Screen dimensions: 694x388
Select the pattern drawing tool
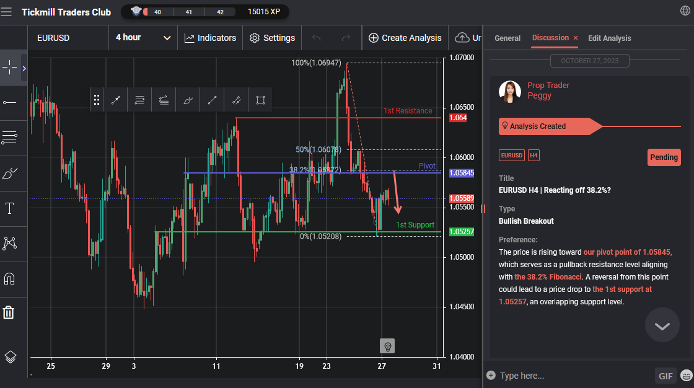pos(9,243)
